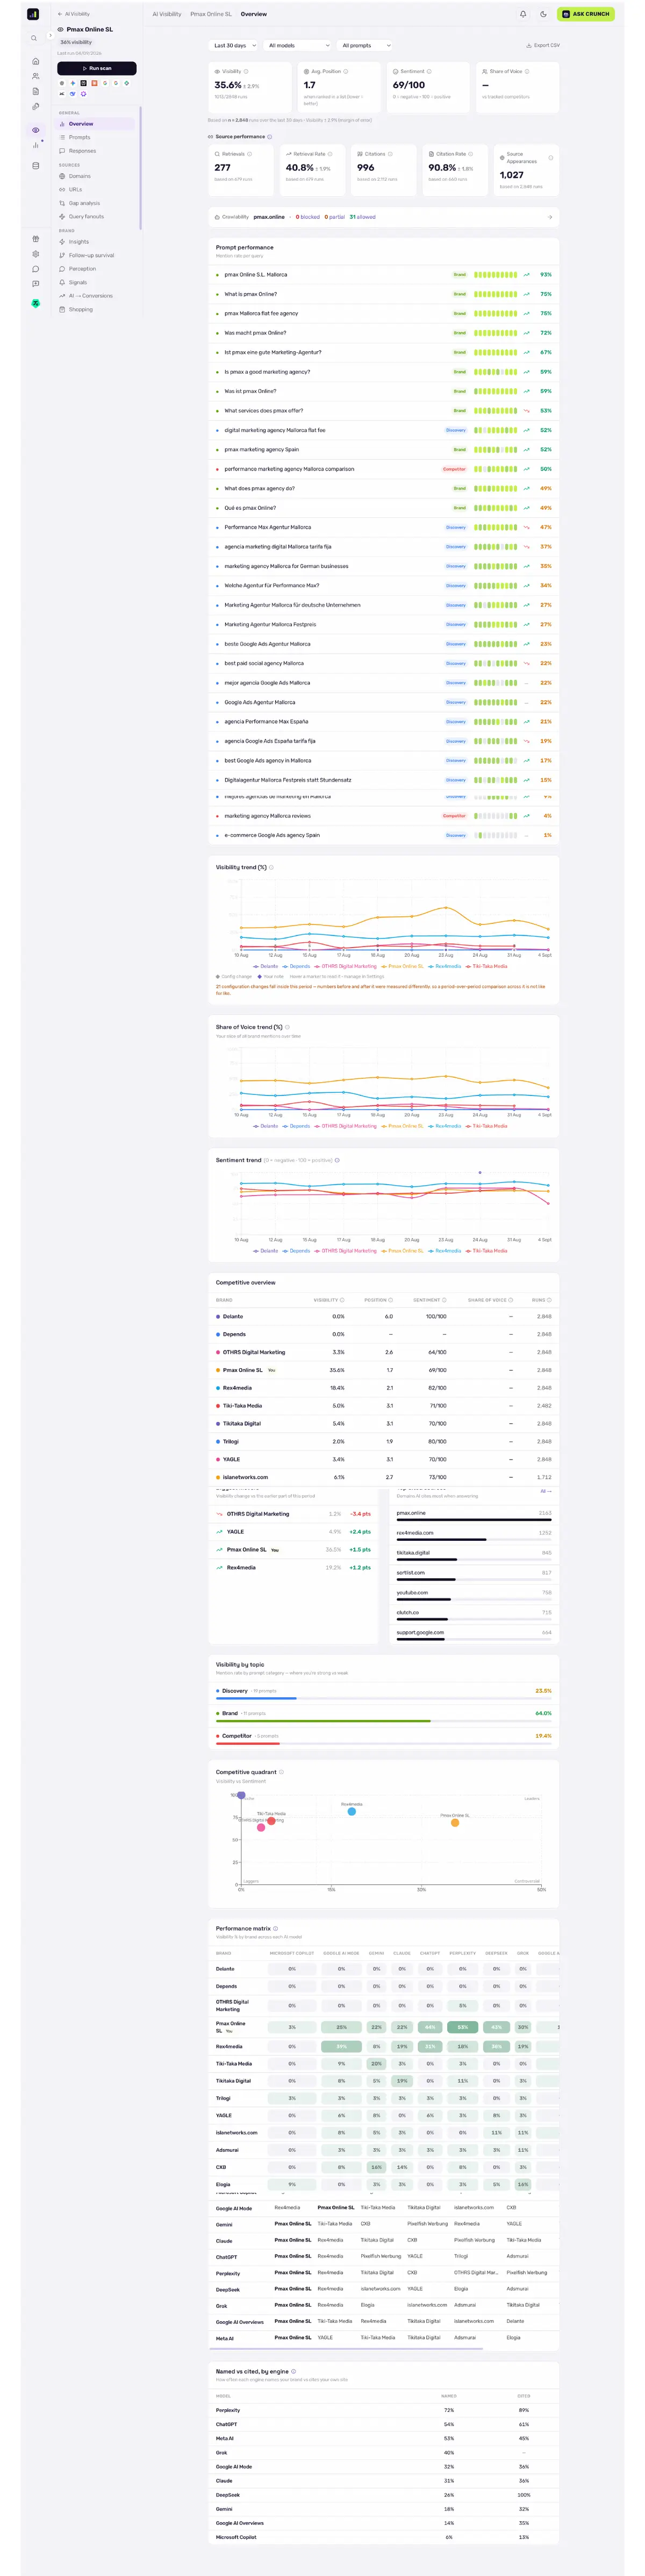This screenshot has height=2576, width=645.
Task: Click the Run scan button
Action: coord(97,68)
